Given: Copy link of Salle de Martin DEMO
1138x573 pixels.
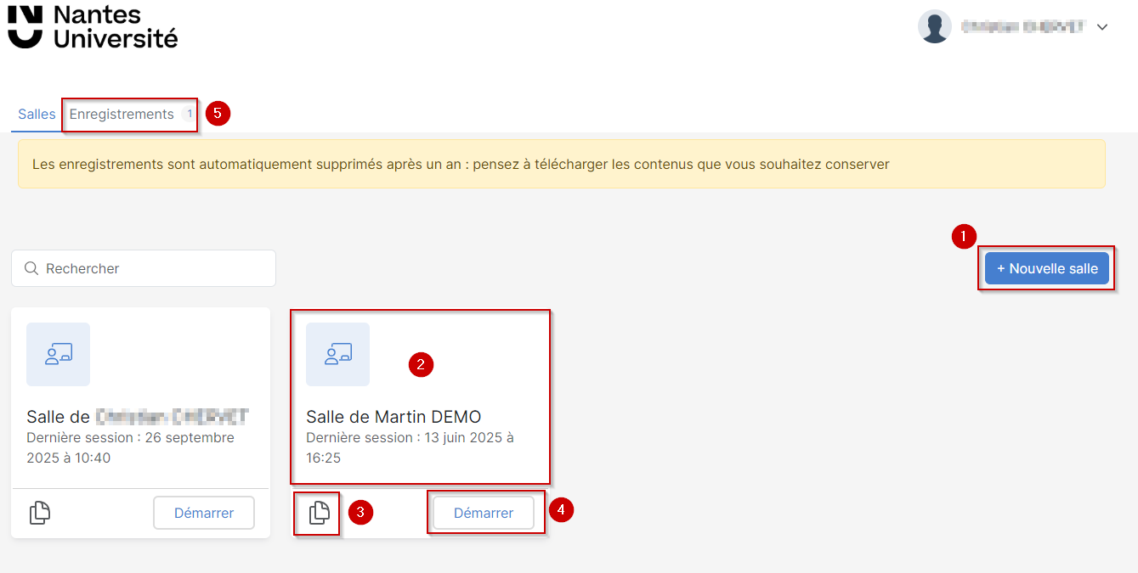Looking at the screenshot, I should (x=319, y=513).
